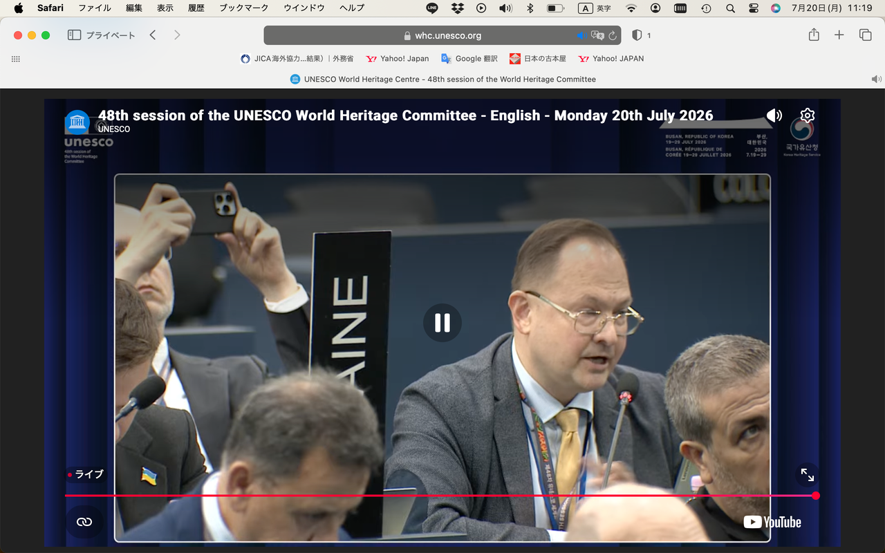This screenshot has width=885, height=553.
Task: Open the Now Playing menu bar icon
Action: click(481, 8)
